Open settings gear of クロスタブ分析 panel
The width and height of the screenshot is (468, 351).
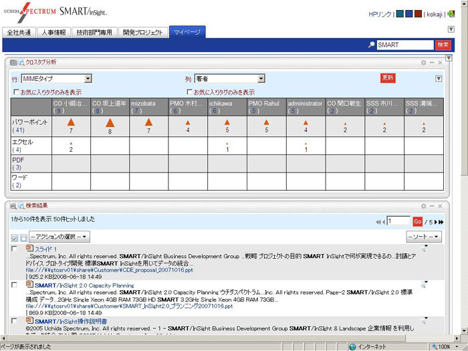click(423, 63)
